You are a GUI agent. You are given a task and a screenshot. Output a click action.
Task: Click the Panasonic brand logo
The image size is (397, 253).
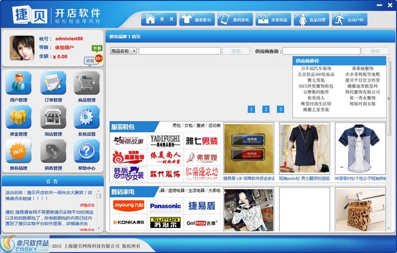[x=165, y=205]
